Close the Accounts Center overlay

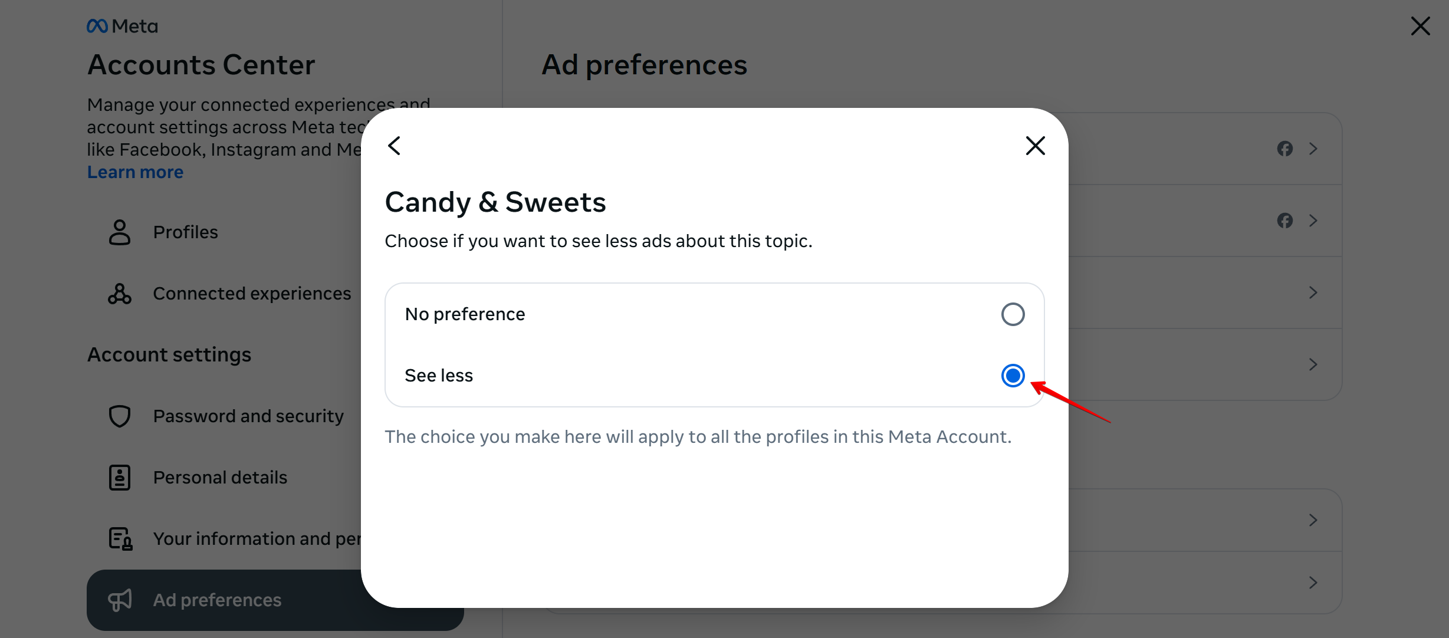coord(1420,26)
